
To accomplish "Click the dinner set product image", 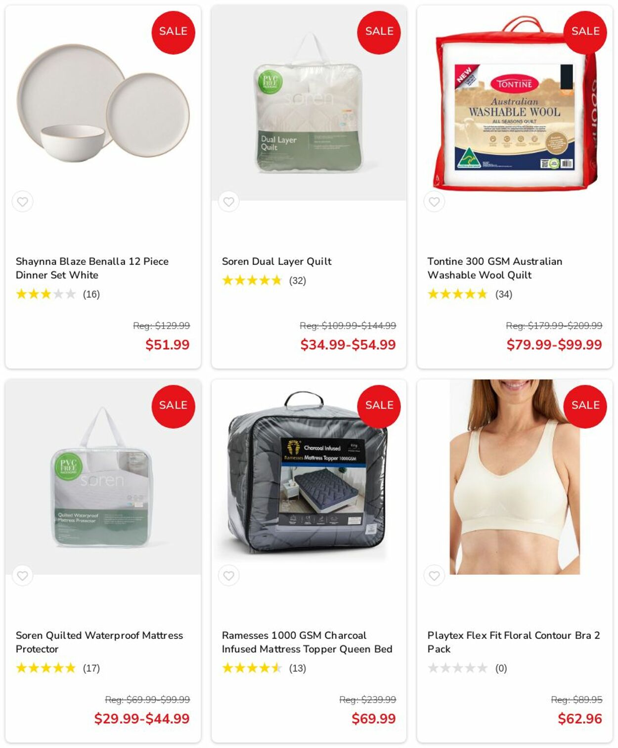I will click(103, 103).
